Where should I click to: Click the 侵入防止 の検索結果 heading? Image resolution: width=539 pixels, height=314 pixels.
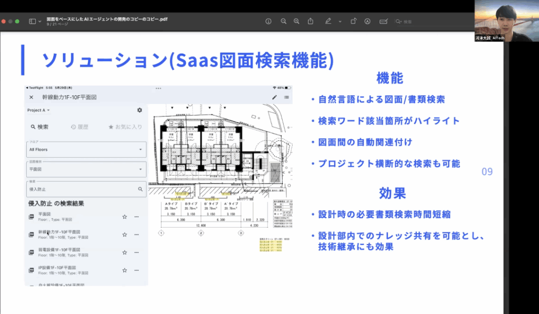click(x=56, y=204)
